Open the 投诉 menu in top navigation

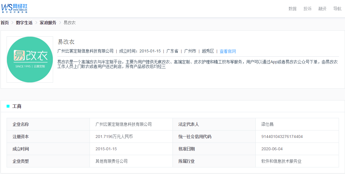tap(307, 9)
